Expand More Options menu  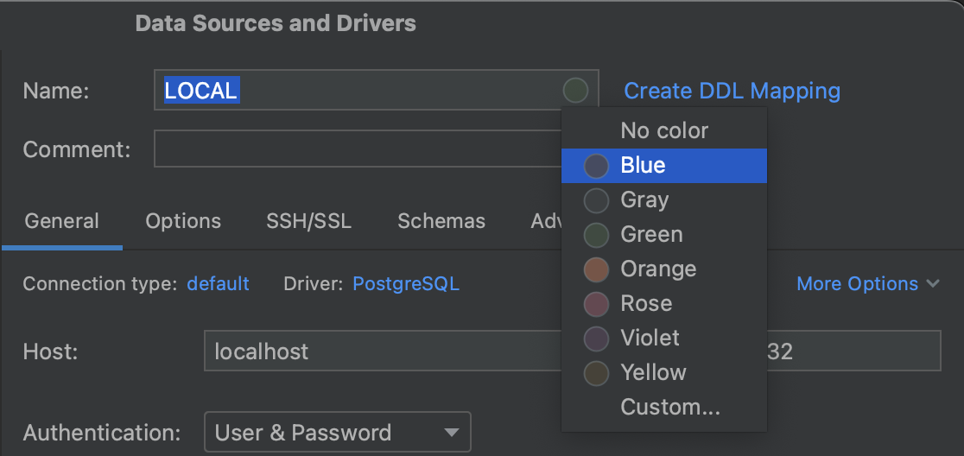click(x=867, y=284)
